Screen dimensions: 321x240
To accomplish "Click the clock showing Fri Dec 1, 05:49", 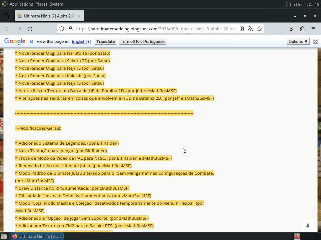I will pyautogui.click(x=304, y=4).
